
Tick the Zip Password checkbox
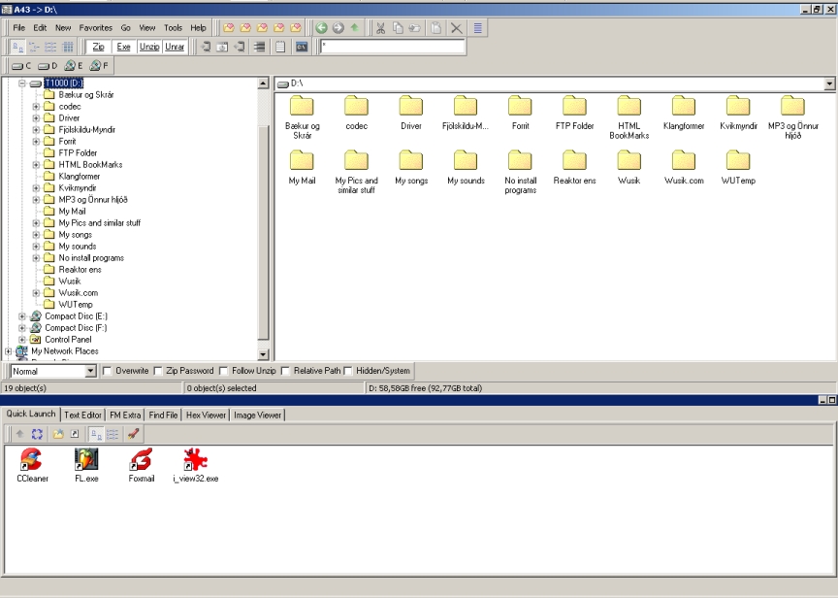(x=158, y=371)
